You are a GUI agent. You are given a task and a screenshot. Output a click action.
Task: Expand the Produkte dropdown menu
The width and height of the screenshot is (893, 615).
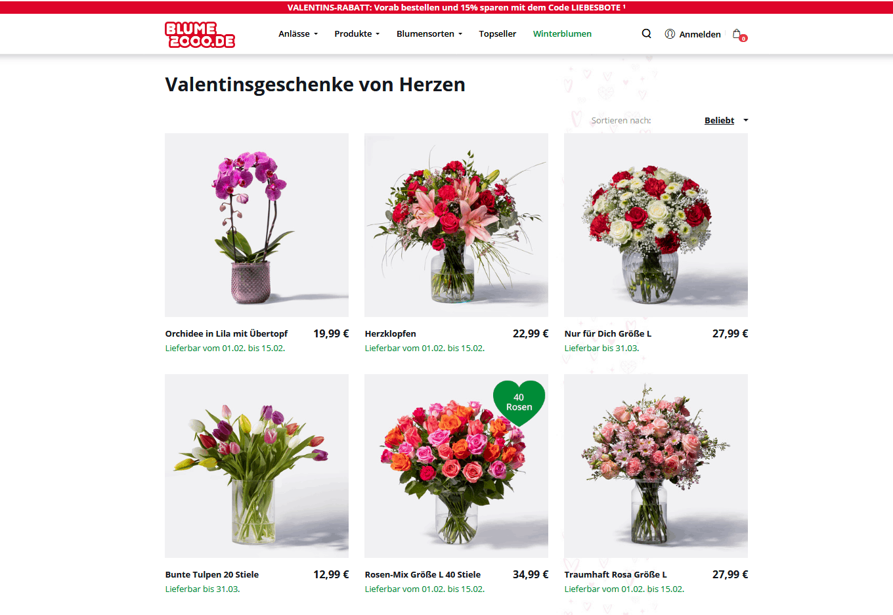pyautogui.click(x=357, y=33)
